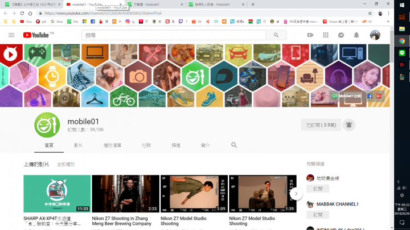The height and width of the screenshot is (230, 410).
Task: Switch to the 社群 tab
Action: (x=146, y=145)
